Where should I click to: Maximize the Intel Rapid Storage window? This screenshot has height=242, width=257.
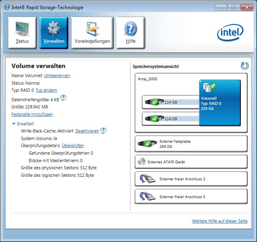pos(234,8)
